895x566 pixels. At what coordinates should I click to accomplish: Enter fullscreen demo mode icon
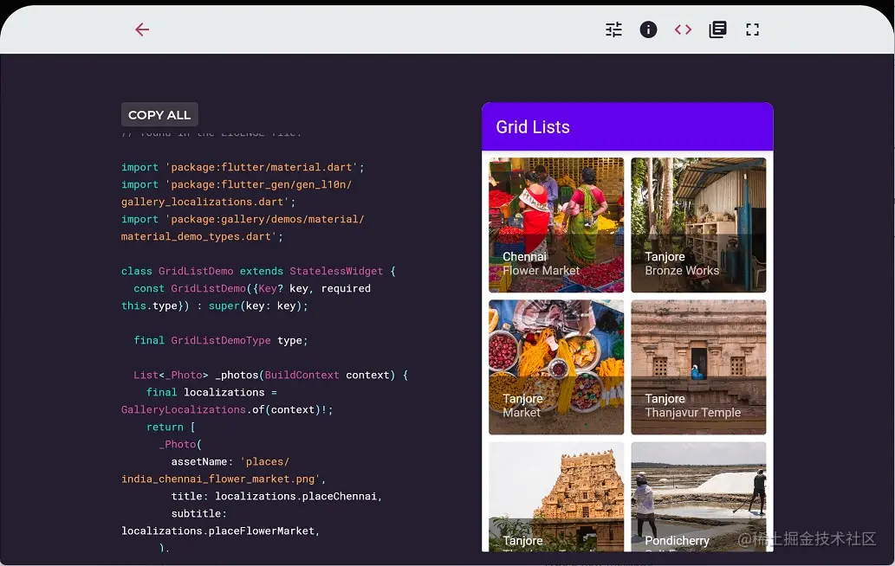pyautogui.click(x=752, y=29)
